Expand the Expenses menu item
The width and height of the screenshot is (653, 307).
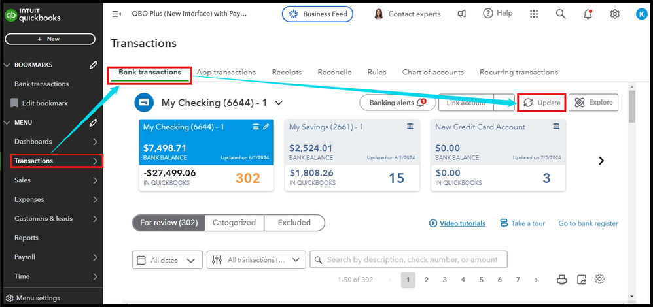pyautogui.click(x=95, y=199)
